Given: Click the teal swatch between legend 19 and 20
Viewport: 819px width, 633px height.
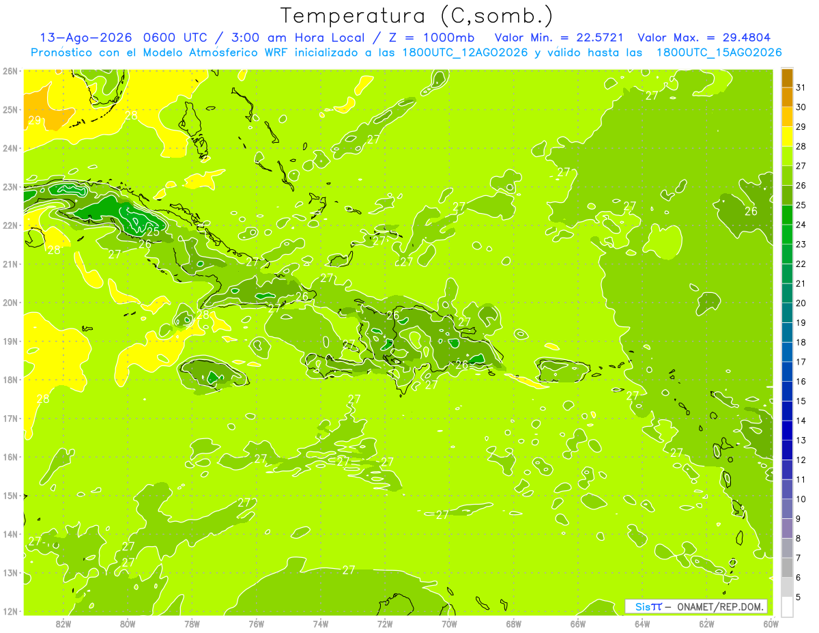Looking at the screenshot, I should pos(787,313).
